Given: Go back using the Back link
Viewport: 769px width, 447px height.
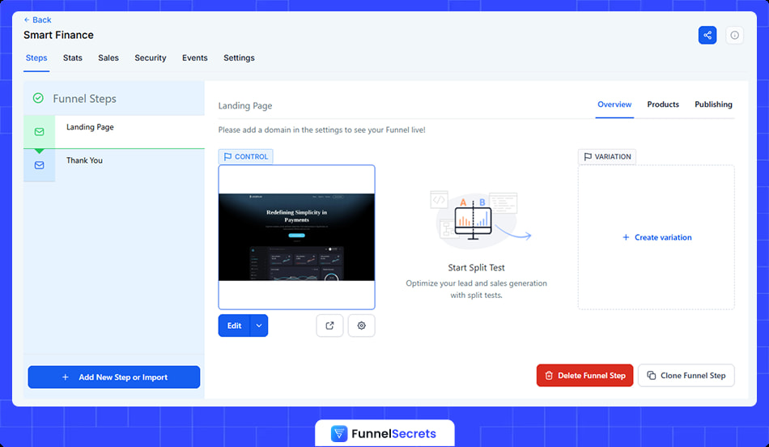Looking at the screenshot, I should click(x=38, y=20).
